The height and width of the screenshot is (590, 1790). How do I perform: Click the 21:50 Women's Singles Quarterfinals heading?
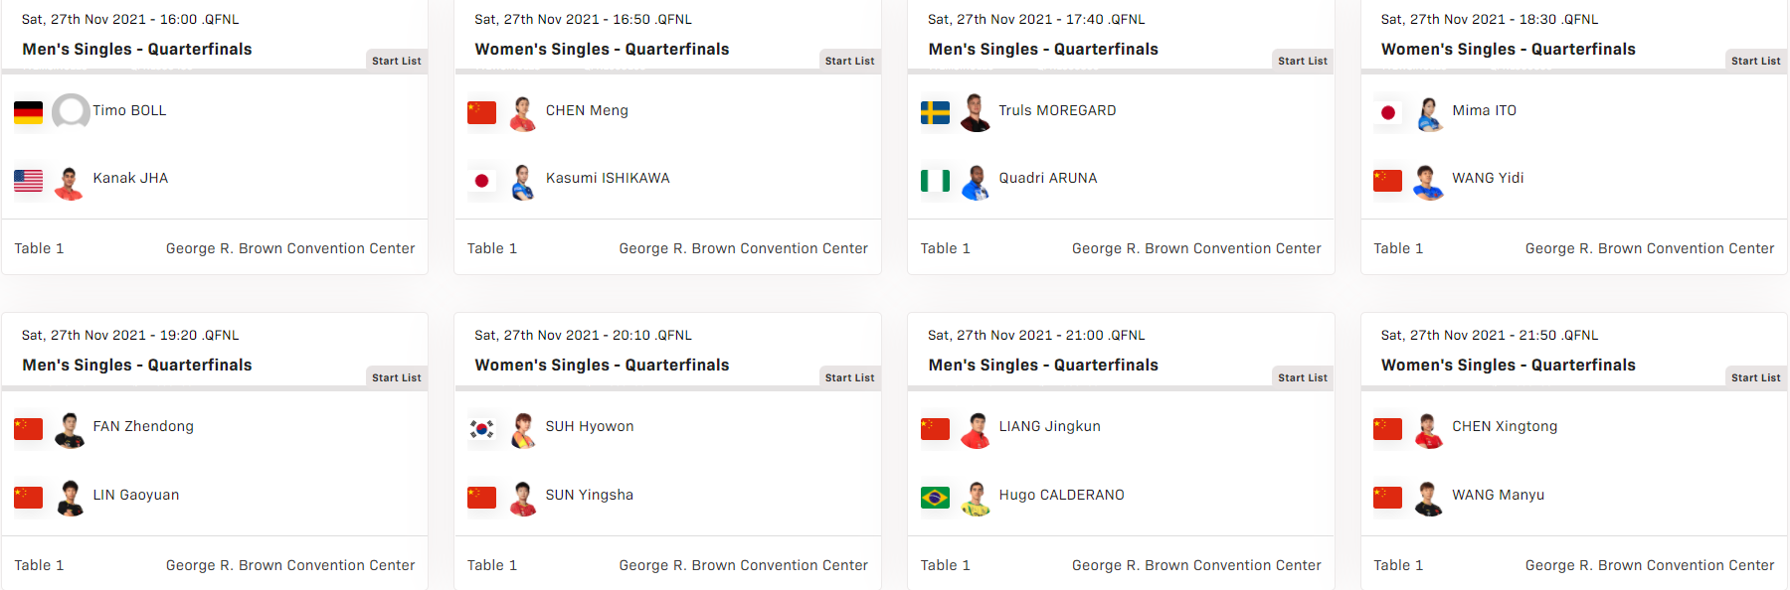[1508, 365]
